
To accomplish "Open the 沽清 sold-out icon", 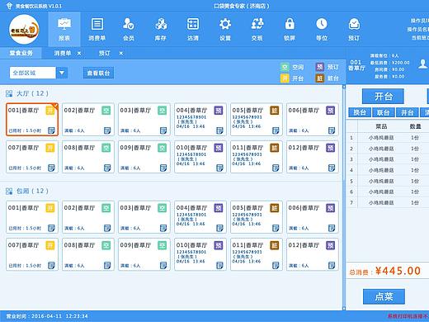I will 193,29.
